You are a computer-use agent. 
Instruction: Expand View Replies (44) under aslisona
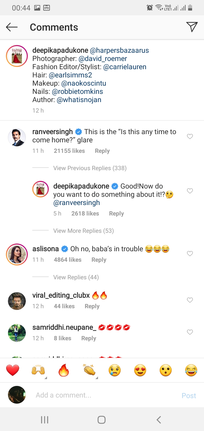(x=76, y=277)
